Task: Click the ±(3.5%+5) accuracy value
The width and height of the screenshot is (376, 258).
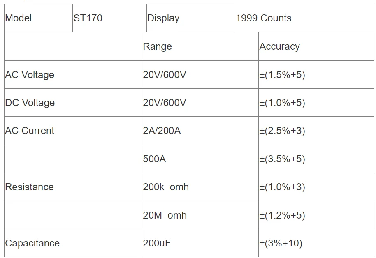Action: [x=282, y=159]
